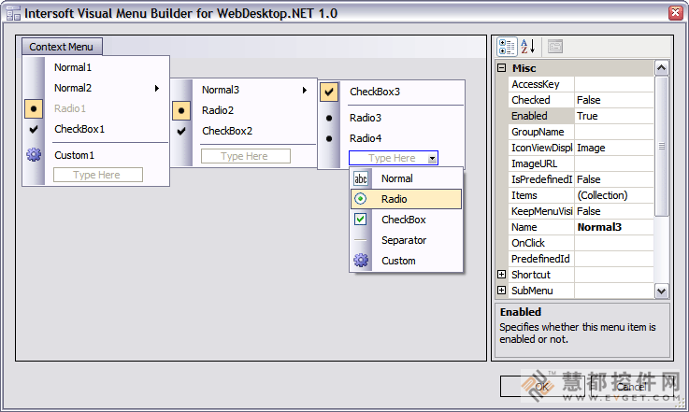Click the gear icon beside Custom
The height and width of the screenshot is (412, 689).
361,261
